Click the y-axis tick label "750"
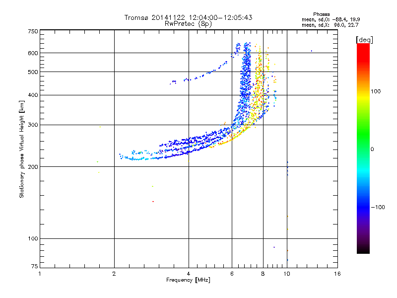This screenshot has height=298, width=397. 33,31
